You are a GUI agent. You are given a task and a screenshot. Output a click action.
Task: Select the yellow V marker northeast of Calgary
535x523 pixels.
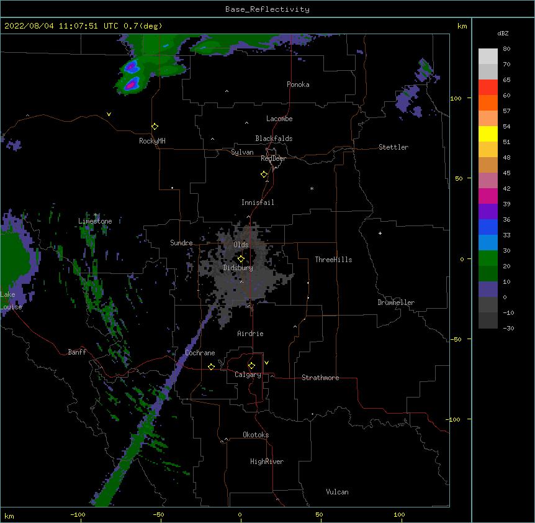point(266,363)
